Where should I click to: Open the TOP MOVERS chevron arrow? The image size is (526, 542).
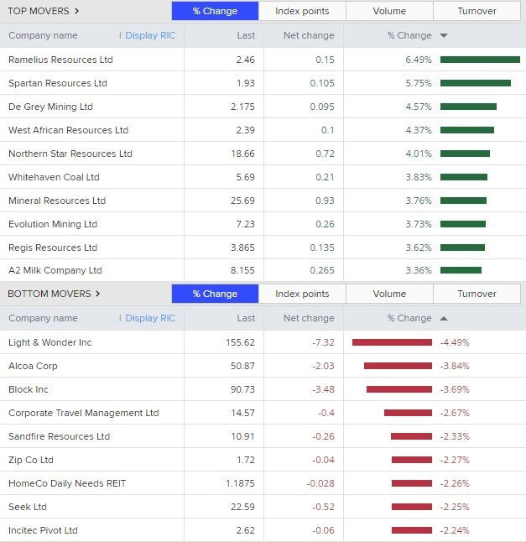pos(76,11)
